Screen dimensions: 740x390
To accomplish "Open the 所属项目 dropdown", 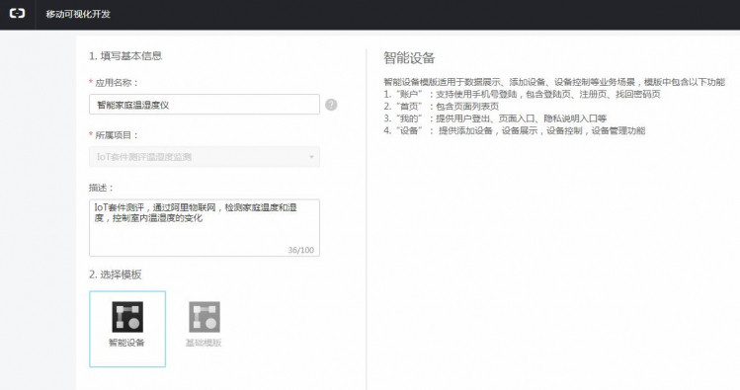I will point(205,157).
